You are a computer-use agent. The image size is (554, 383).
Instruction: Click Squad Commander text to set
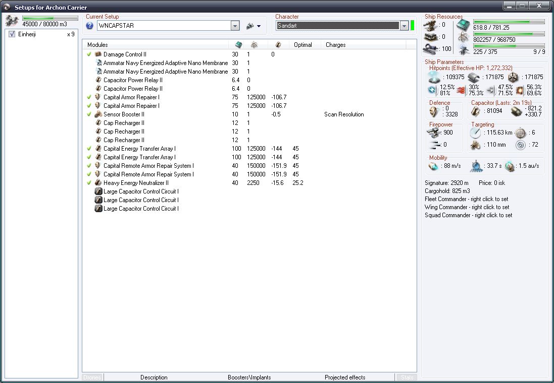[469, 215]
